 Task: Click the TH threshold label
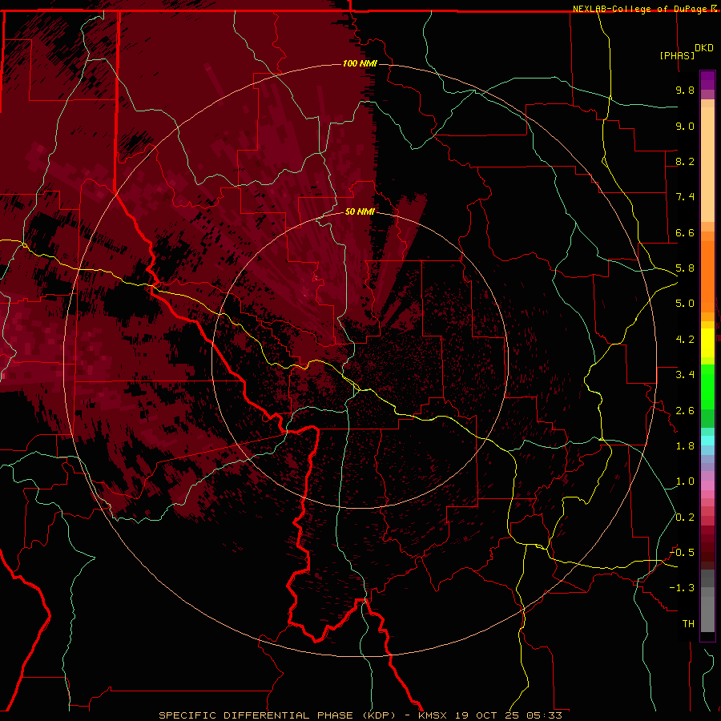[688, 624]
